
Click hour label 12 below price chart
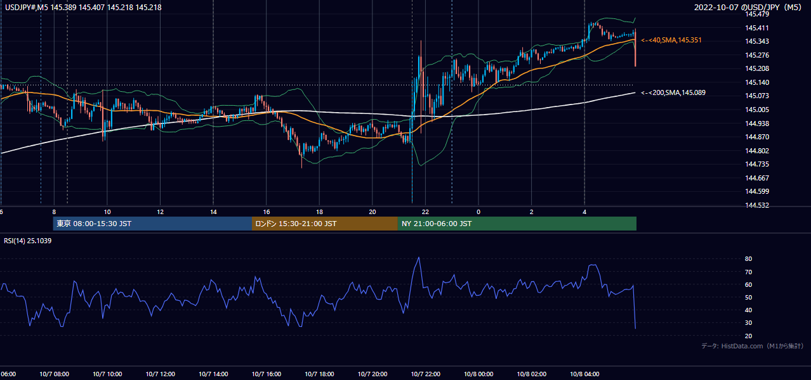pyautogui.click(x=160, y=212)
